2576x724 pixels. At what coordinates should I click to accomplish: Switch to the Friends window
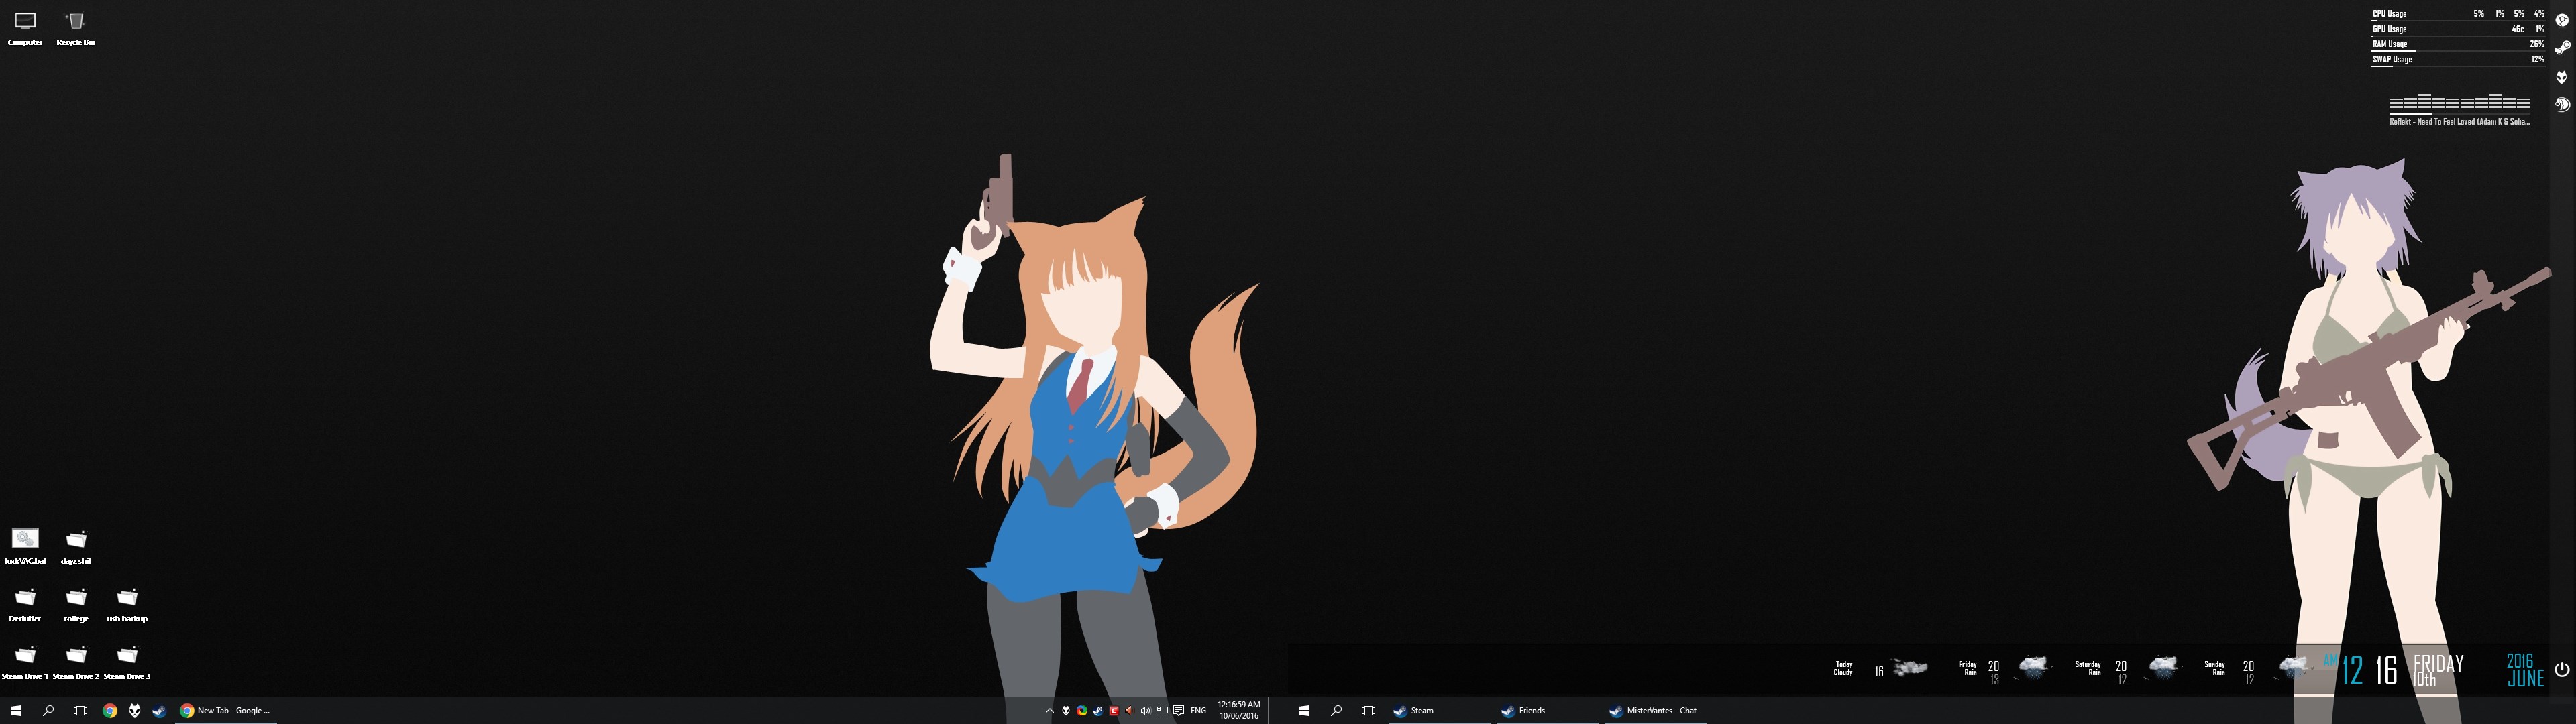point(1548,711)
